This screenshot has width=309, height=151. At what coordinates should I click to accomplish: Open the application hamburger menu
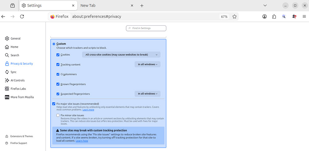click(304, 17)
